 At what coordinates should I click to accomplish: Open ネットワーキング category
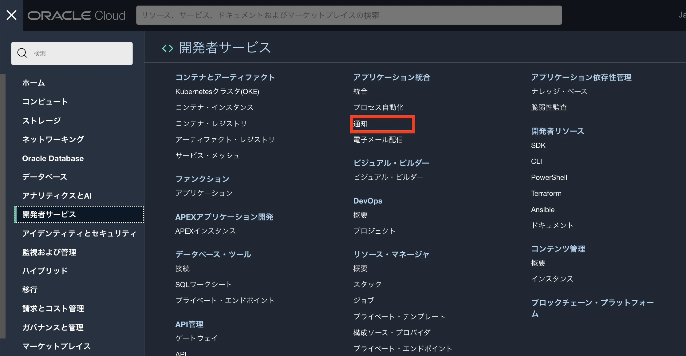coord(53,139)
